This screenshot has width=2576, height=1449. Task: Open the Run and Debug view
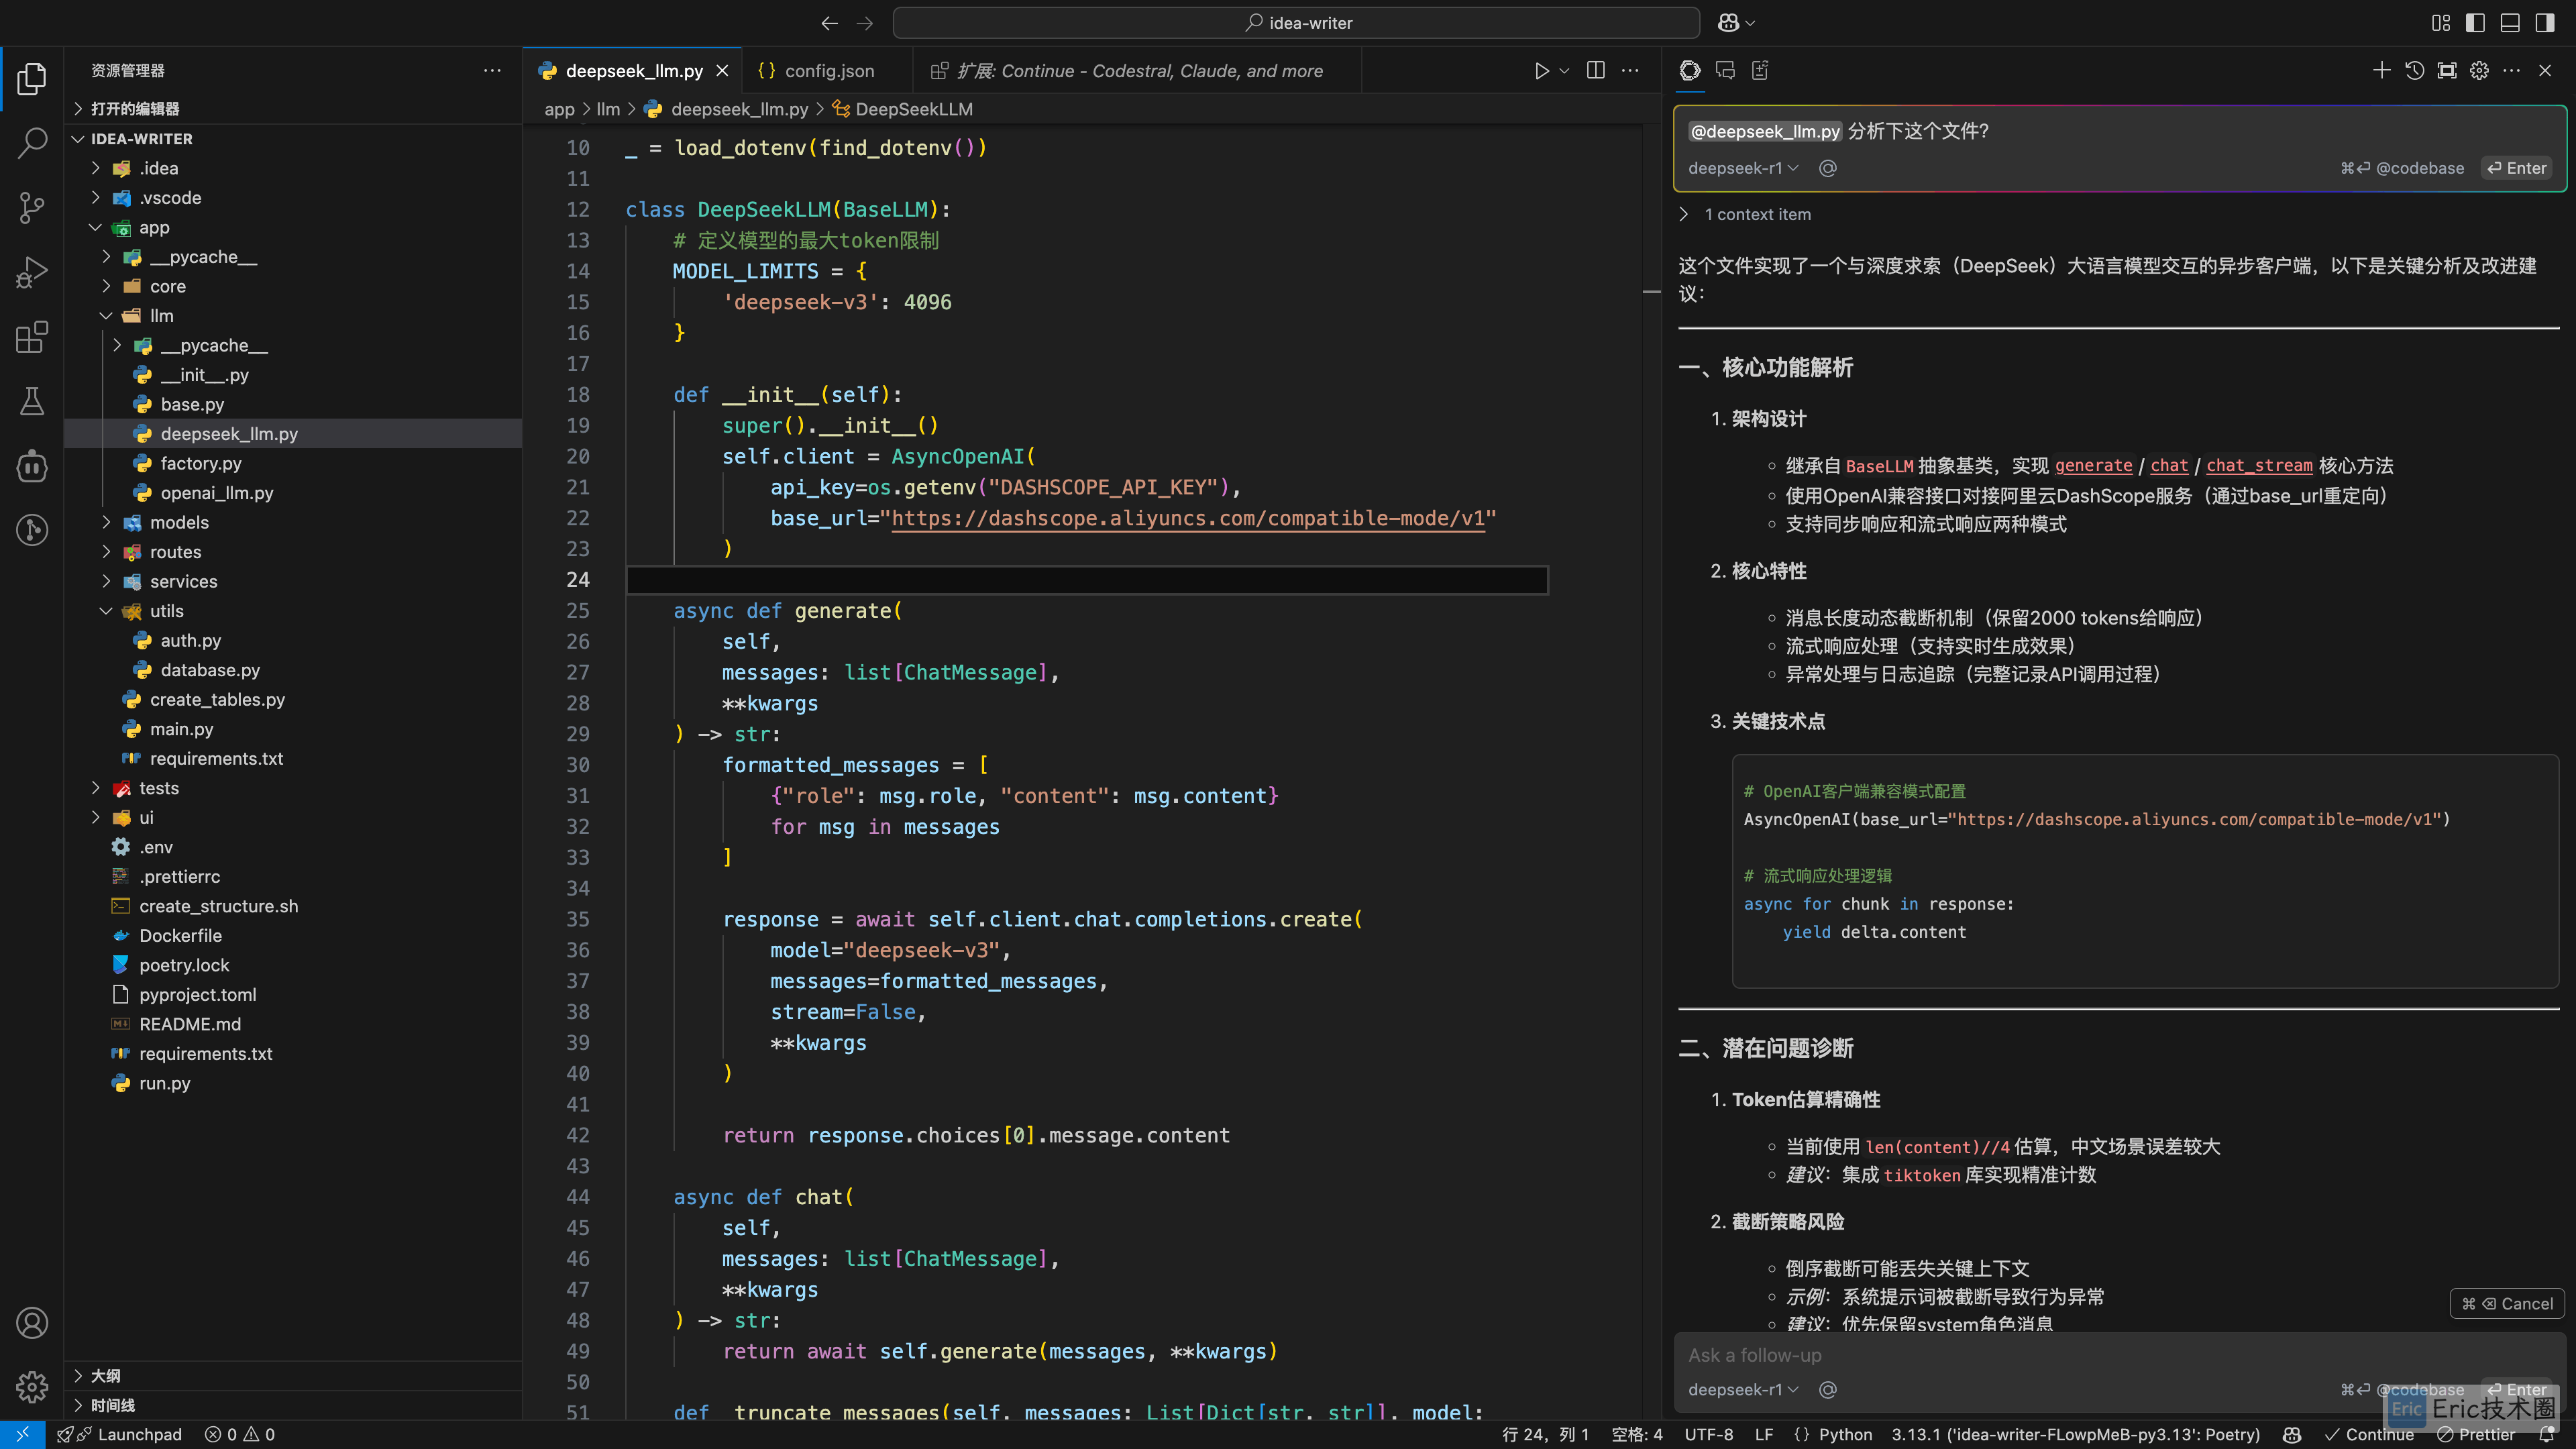[x=32, y=272]
